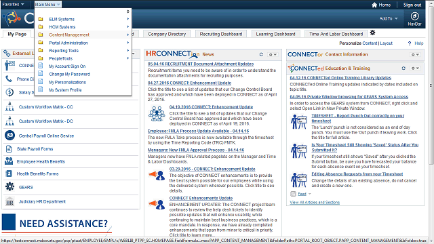Expand the Content Management submenu arrow
Viewport: 434px width, 244px height.
pyautogui.click(x=128, y=35)
